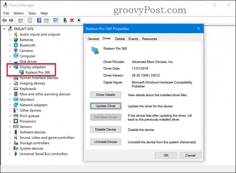The height and width of the screenshot is (173, 236).
Task: Click the driver version 26.20.13001.33012 text
Action: (x=146, y=75)
